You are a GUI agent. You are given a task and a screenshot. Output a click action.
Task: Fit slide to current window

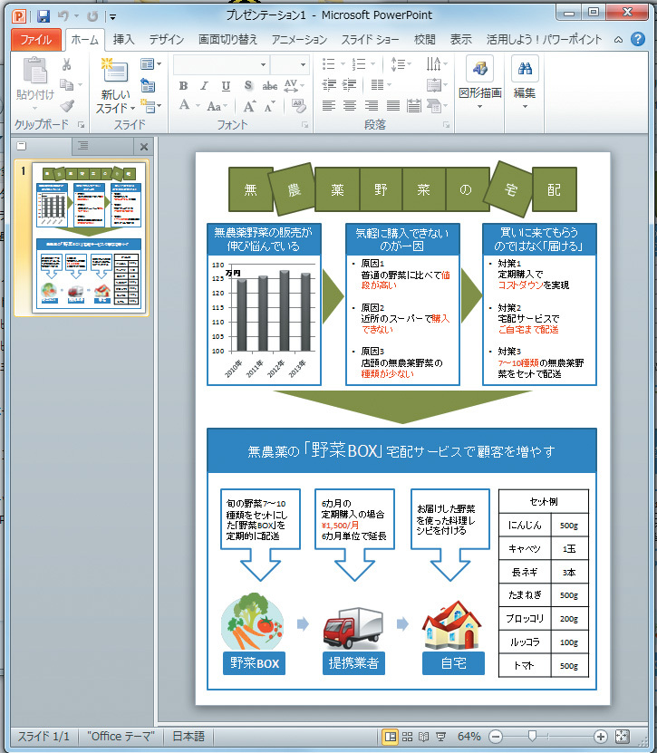point(622,737)
